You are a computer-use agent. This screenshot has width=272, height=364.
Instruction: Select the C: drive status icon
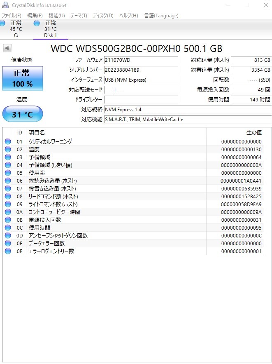point(2,23)
